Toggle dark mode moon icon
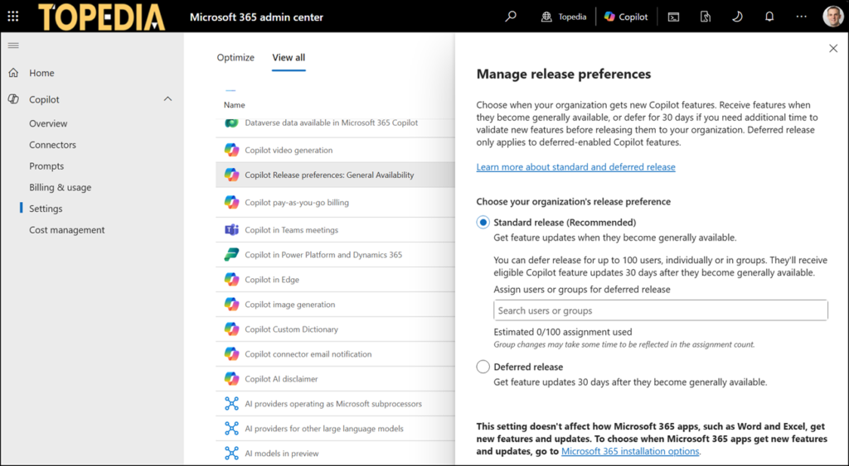 tap(737, 17)
